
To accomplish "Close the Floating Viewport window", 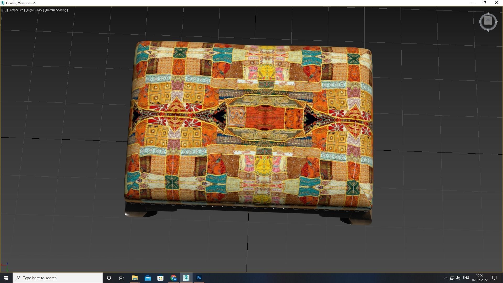I will 496,3.
